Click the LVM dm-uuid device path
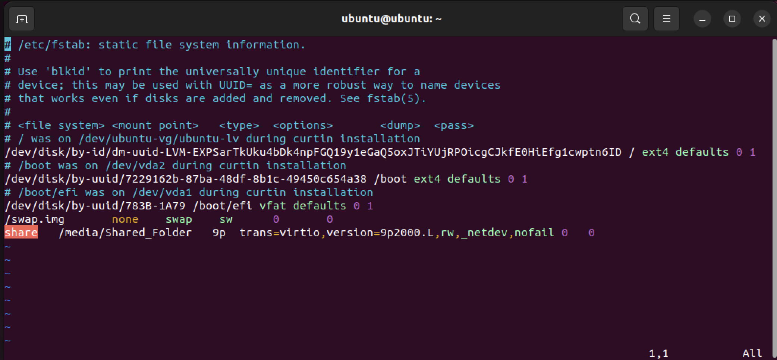The height and width of the screenshot is (360, 777). 313,152
